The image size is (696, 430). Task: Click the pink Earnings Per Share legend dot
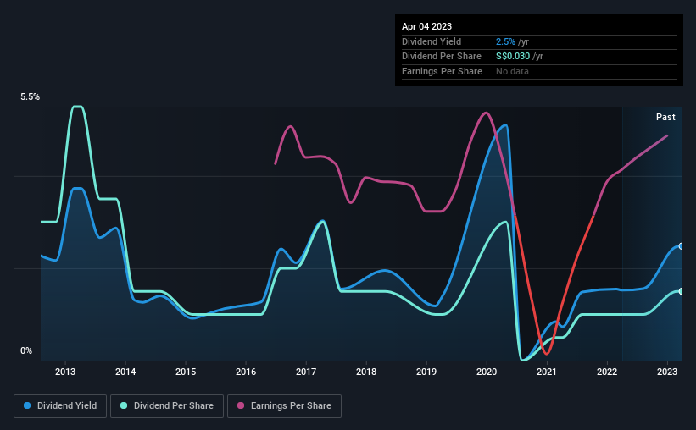click(241, 405)
